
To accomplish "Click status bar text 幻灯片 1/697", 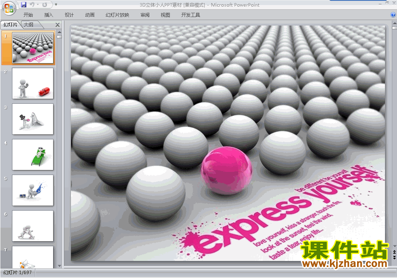I will [x=17, y=273].
